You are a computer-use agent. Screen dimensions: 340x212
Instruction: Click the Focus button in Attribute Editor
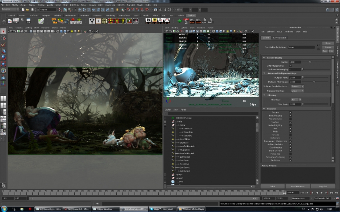click(x=328, y=43)
